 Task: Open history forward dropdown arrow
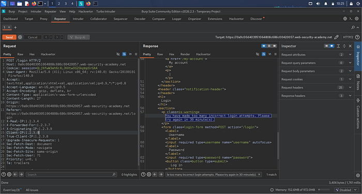tap(62, 37)
